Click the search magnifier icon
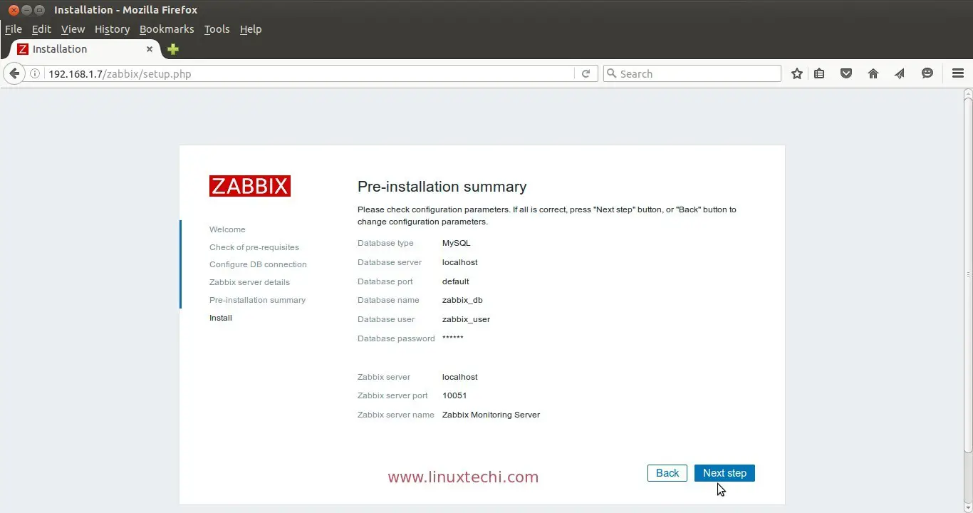The height and width of the screenshot is (513, 973). [611, 73]
